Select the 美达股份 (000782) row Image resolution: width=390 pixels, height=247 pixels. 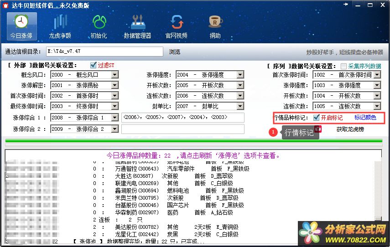(166, 227)
